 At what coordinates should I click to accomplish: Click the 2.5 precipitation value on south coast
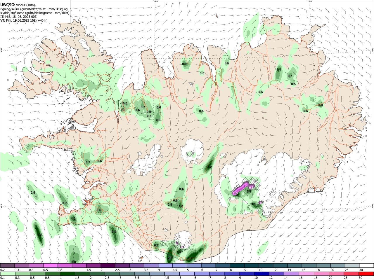click(170, 258)
